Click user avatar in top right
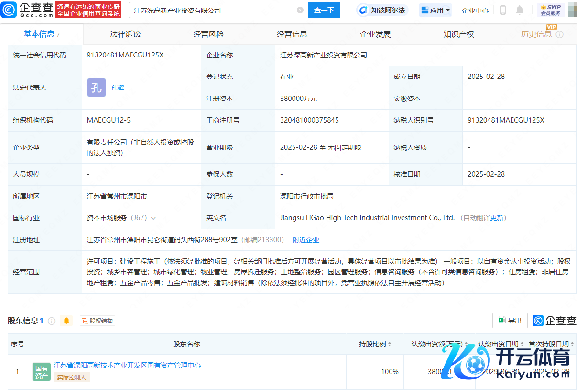Screen dimensions: 577x390 [x=572, y=10]
